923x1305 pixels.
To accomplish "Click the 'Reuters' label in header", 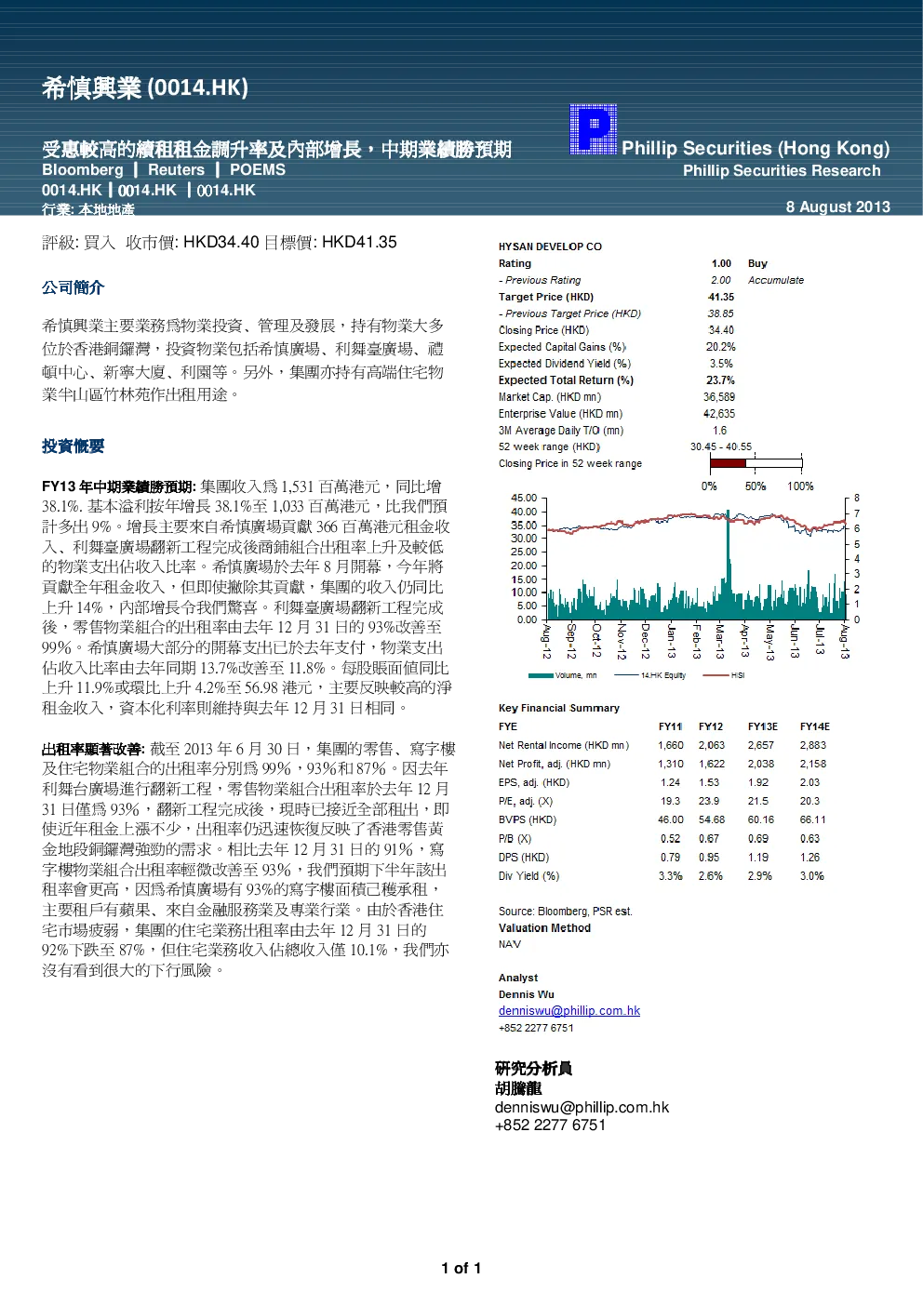I will coord(176,169).
